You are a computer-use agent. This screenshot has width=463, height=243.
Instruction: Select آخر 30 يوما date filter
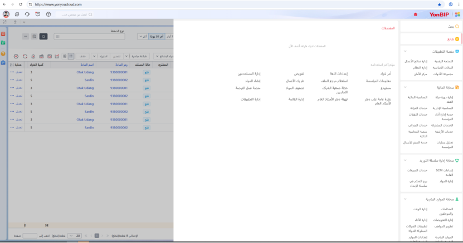pyautogui.click(x=157, y=37)
